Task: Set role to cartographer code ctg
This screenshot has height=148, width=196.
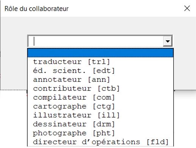Action: tap(100, 106)
